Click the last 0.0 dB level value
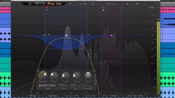This screenshot has width=175, height=98. click(140, 96)
